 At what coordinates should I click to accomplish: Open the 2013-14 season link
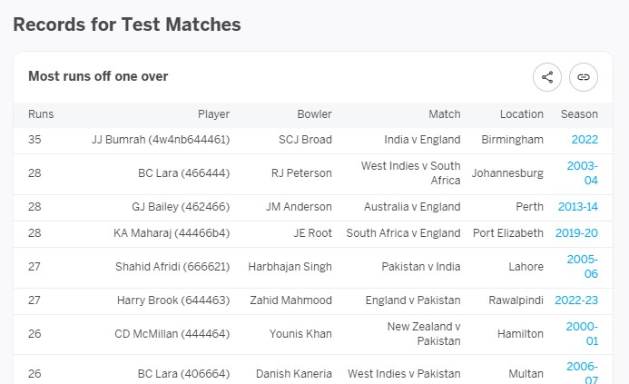pyautogui.click(x=577, y=207)
